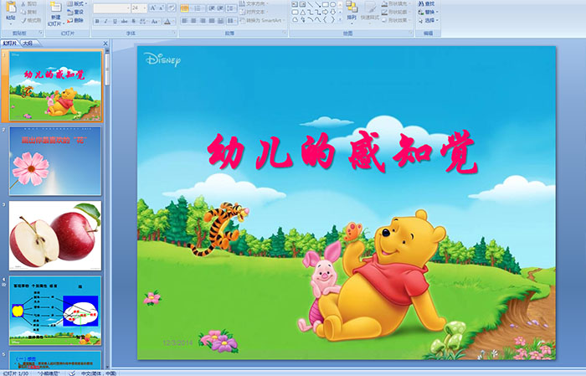The height and width of the screenshot is (376, 586).
Task: Justify the text
Action: (212, 21)
